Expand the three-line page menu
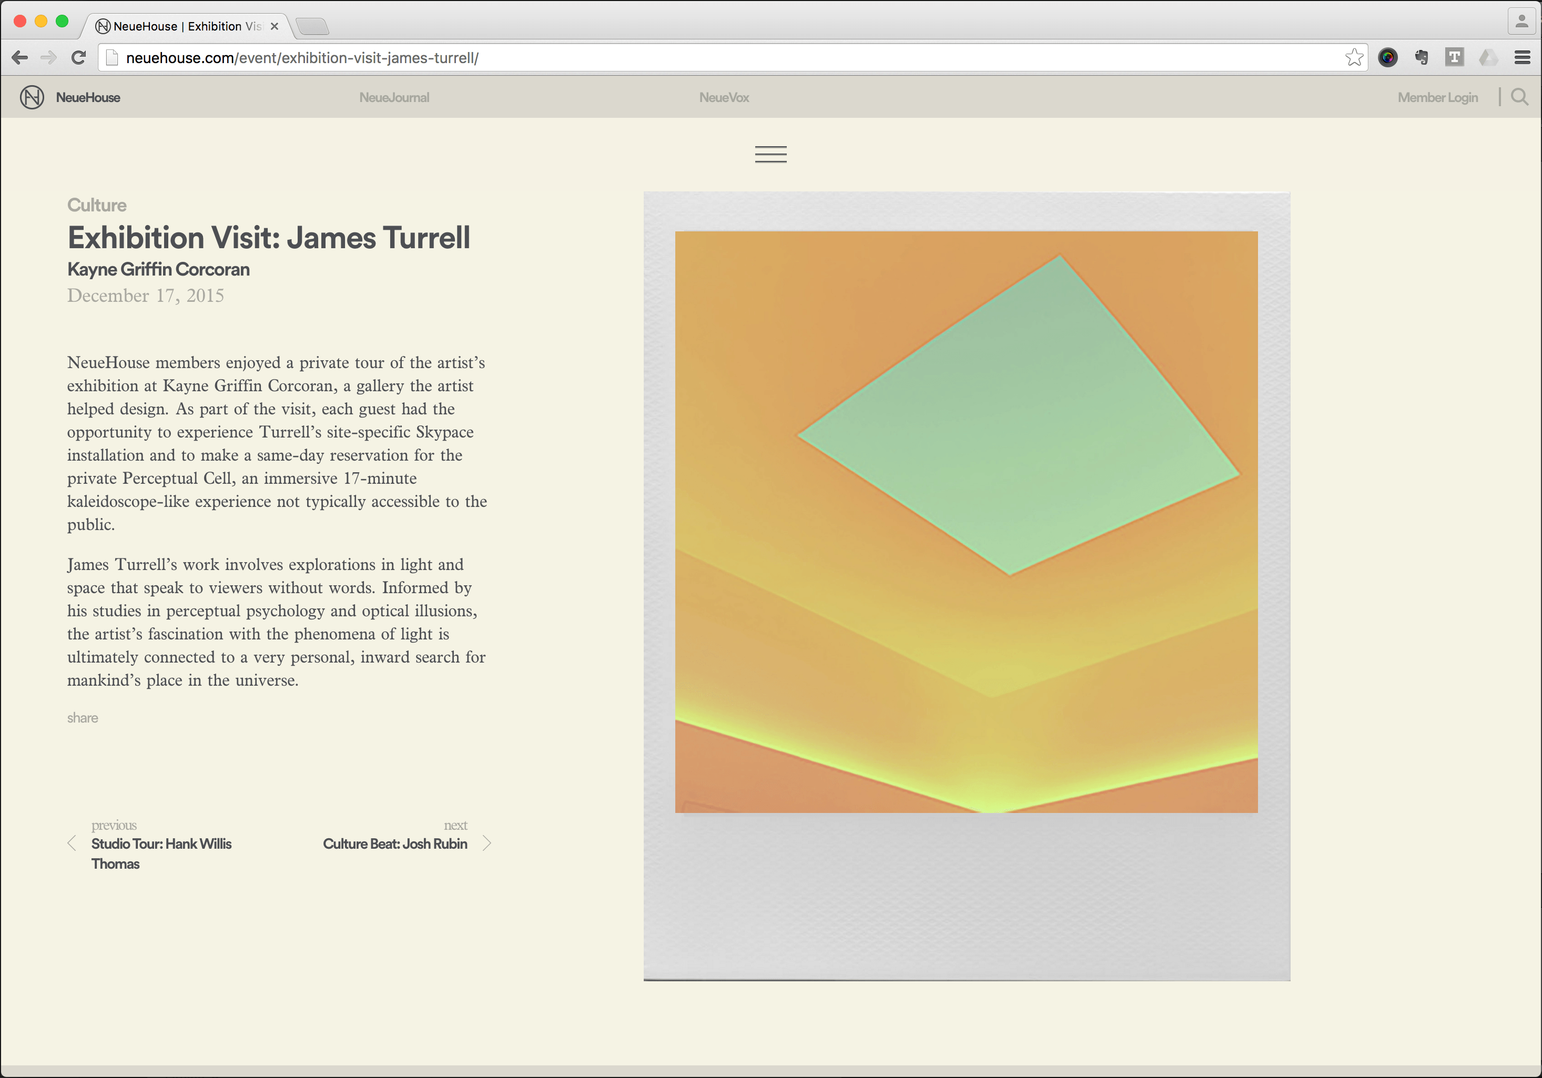Screen dimensions: 1542x1078 [770, 155]
